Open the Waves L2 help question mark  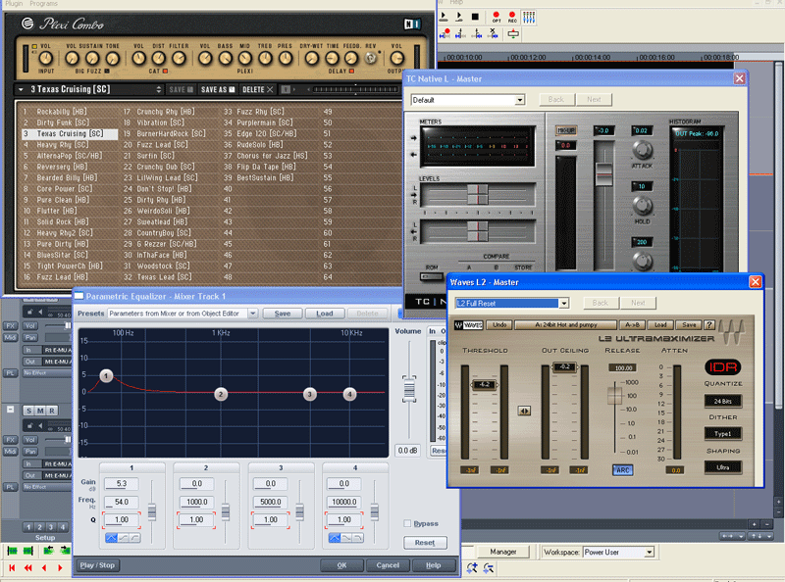(x=708, y=324)
